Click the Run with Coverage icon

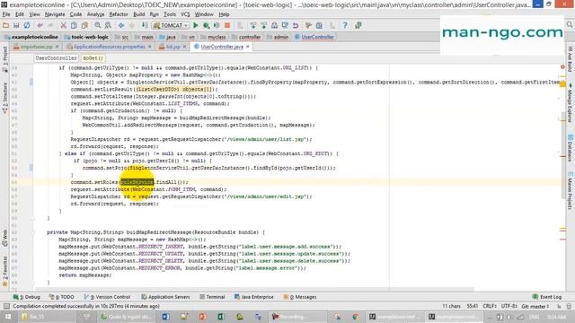point(217,25)
